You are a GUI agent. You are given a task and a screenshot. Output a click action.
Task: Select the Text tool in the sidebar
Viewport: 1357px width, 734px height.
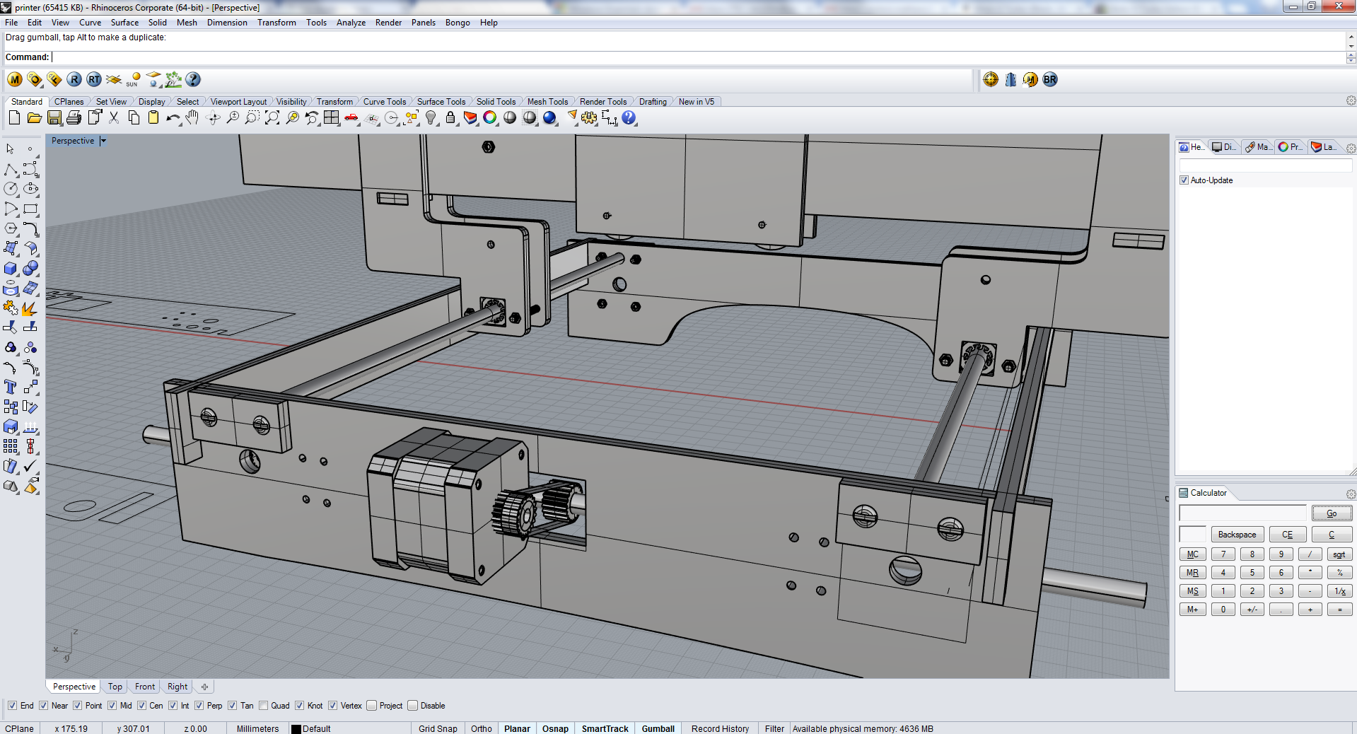(11, 387)
